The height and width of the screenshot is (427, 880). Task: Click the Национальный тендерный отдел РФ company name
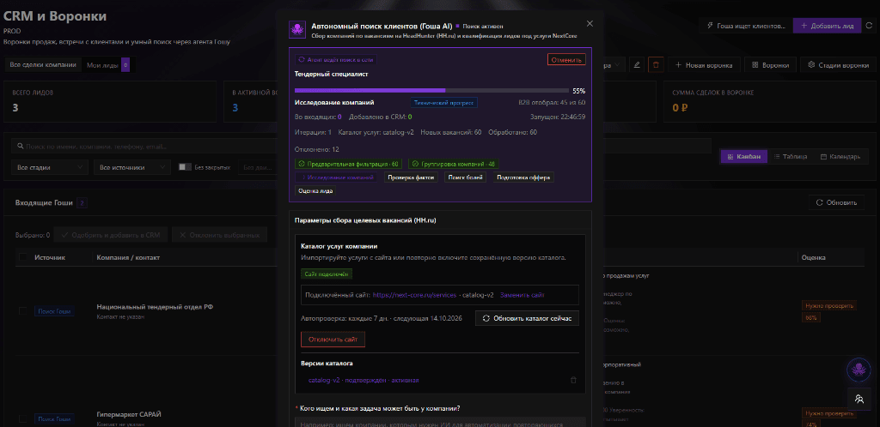pos(155,307)
